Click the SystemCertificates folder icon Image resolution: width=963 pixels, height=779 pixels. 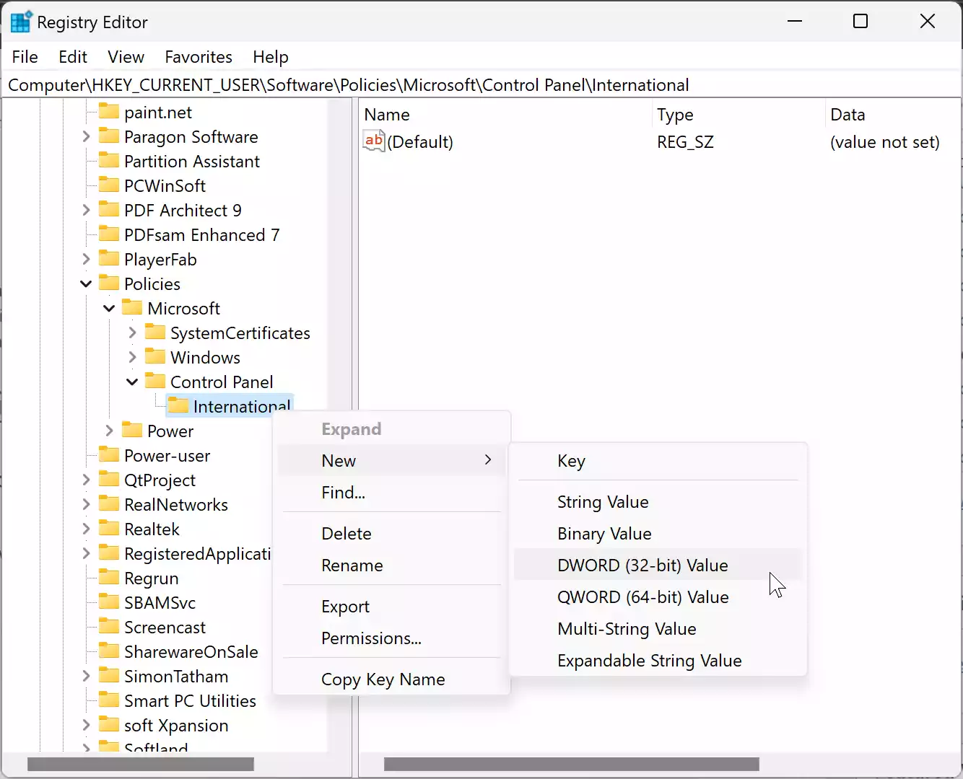coord(155,333)
